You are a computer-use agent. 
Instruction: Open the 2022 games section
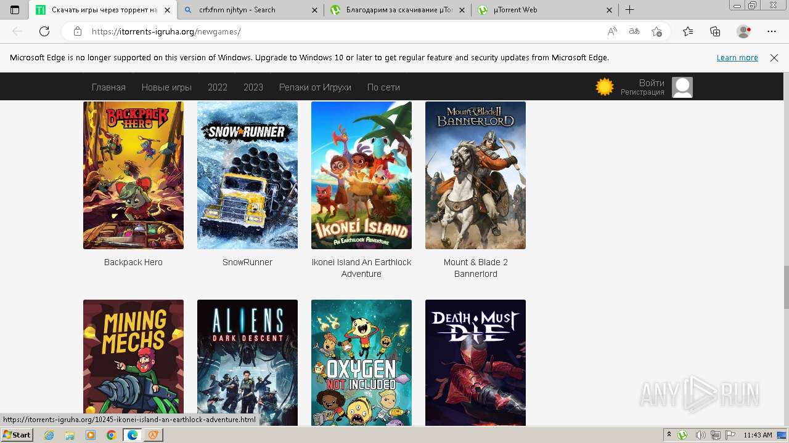click(218, 87)
